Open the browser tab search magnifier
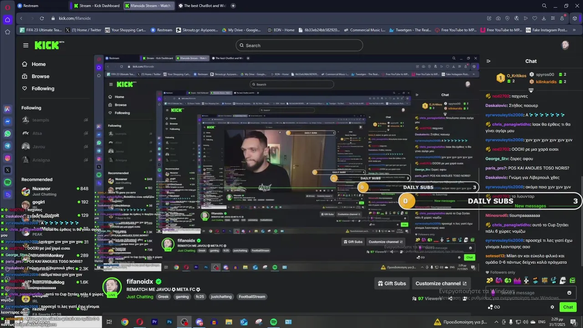Screen dimensions: 583x328 [x=544, y=6]
